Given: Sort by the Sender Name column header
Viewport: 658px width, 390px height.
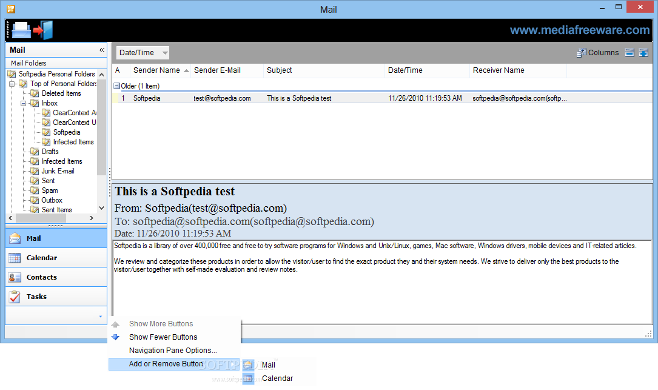Looking at the screenshot, I should [x=160, y=70].
